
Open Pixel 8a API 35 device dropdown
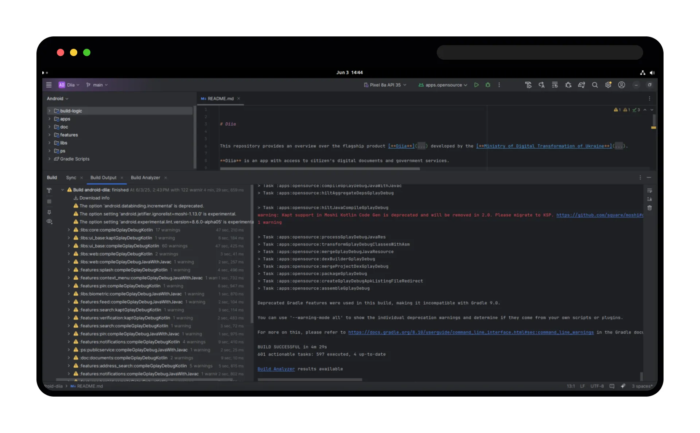pyautogui.click(x=385, y=85)
